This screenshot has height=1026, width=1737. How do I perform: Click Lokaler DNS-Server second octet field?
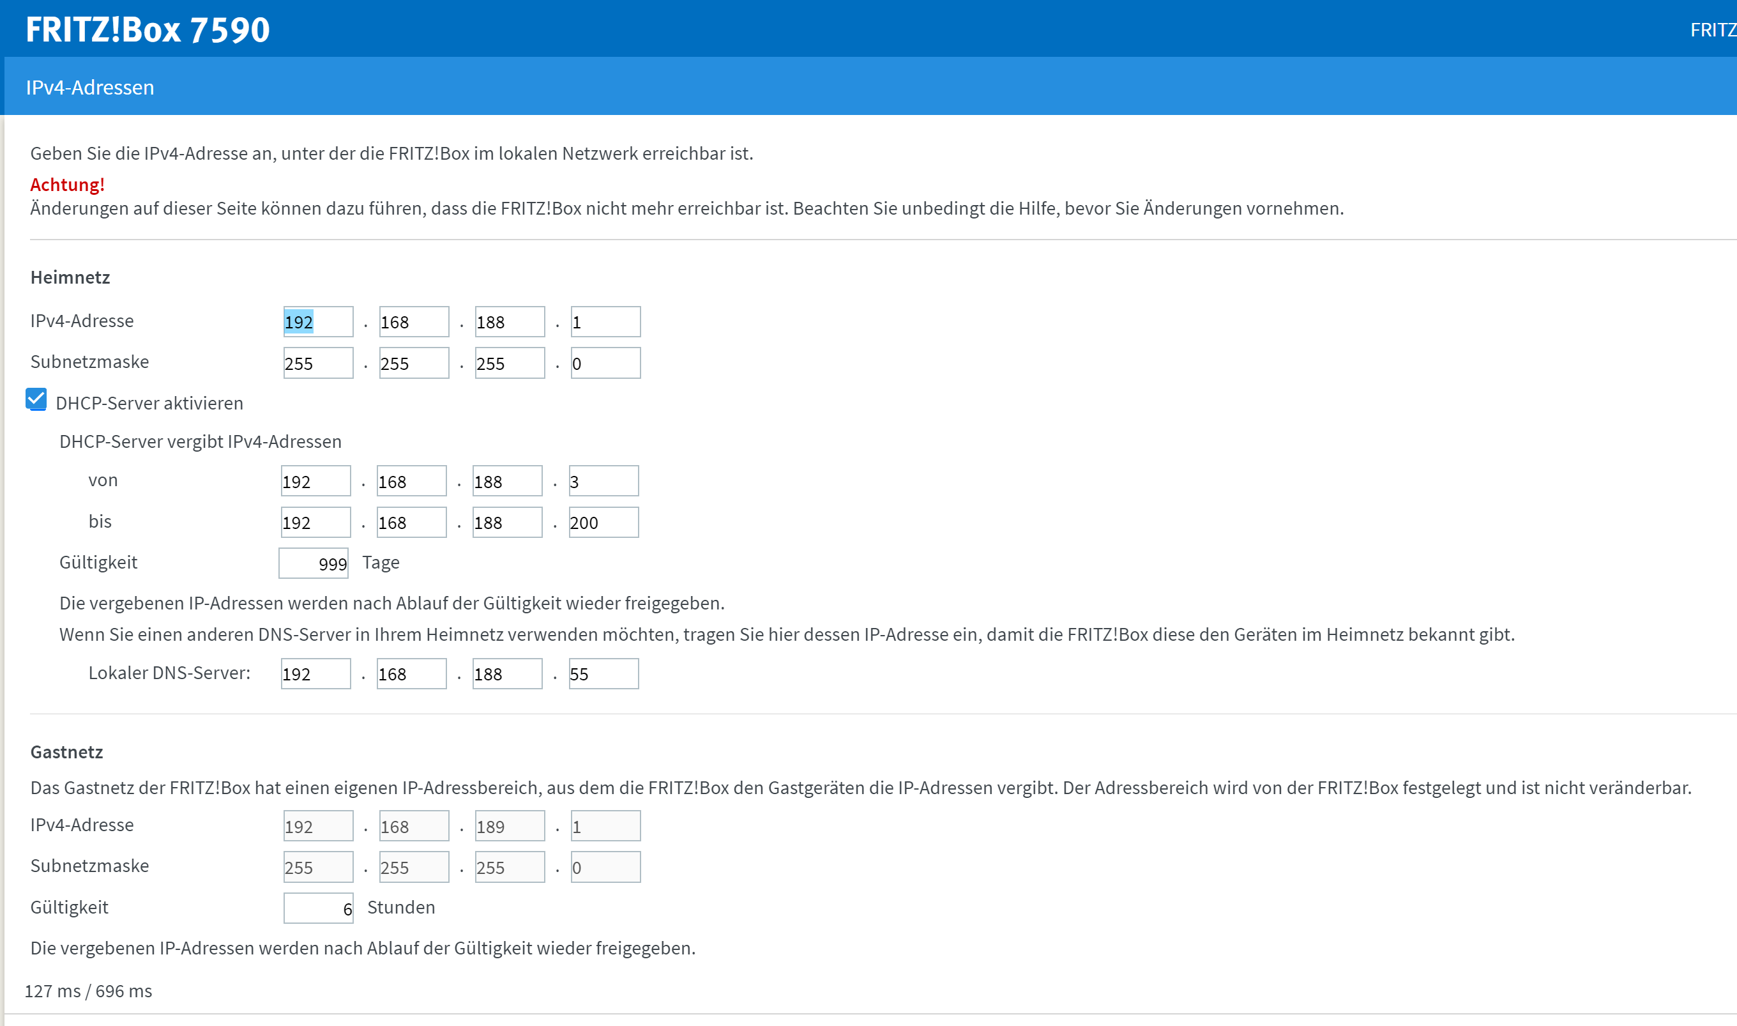412,674
